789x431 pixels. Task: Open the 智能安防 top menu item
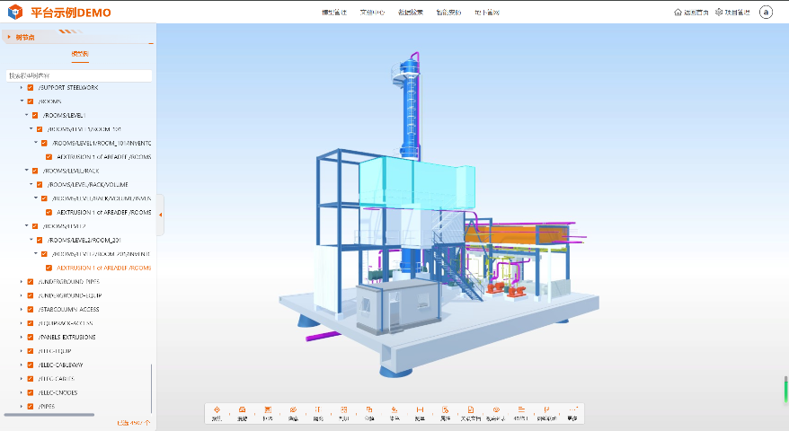pyautogui.click(x=448, y=13)
